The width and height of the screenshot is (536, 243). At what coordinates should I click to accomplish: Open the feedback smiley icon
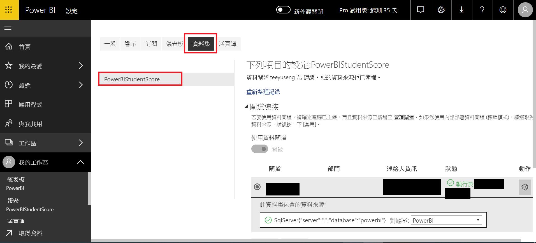pos(503,10)
